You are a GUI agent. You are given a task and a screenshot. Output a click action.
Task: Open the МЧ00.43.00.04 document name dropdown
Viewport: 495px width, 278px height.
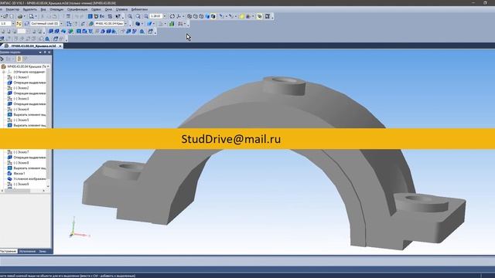pos(125,24)
